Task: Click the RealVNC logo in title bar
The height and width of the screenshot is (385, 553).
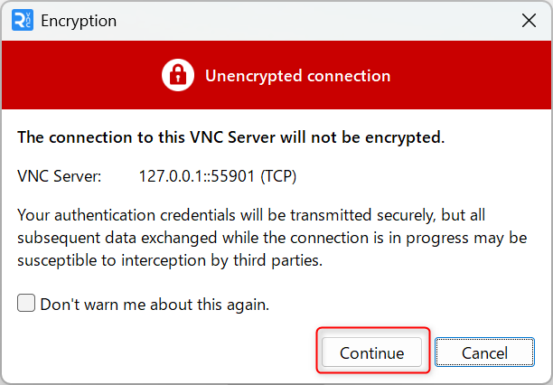Action: (23, 20)
